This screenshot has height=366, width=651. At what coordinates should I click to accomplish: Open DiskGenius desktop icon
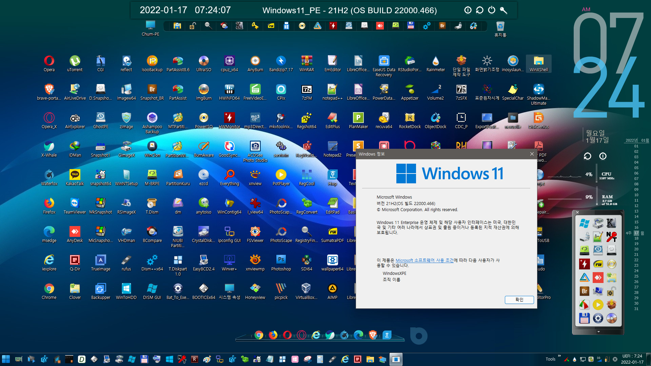(539, 121)
